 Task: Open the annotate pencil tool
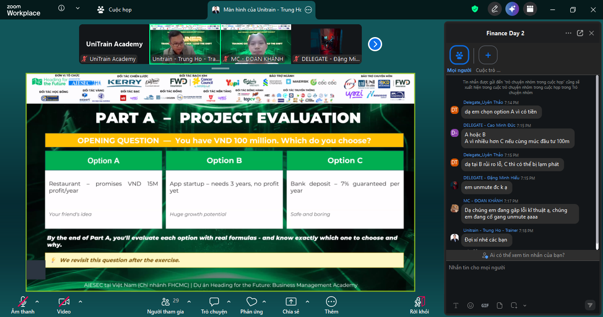point(495,9)
